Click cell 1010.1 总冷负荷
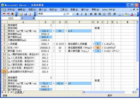The image size is (140, 100). coord(45,68)
